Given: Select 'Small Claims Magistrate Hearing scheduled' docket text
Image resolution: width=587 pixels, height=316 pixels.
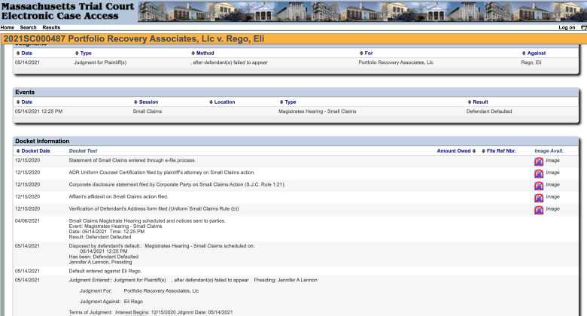Looking at the screenshot, I should tap(147, 221).
